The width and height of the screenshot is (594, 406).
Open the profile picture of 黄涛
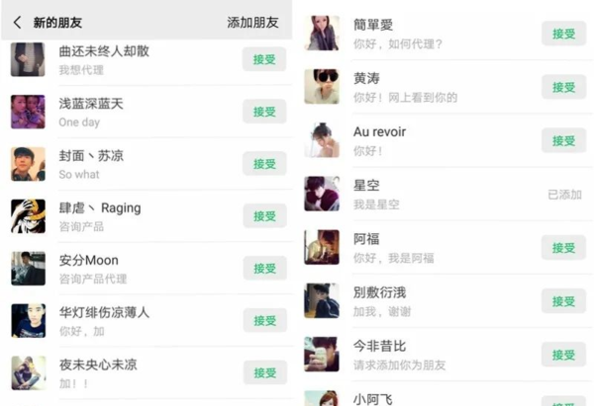pos(323,87)
